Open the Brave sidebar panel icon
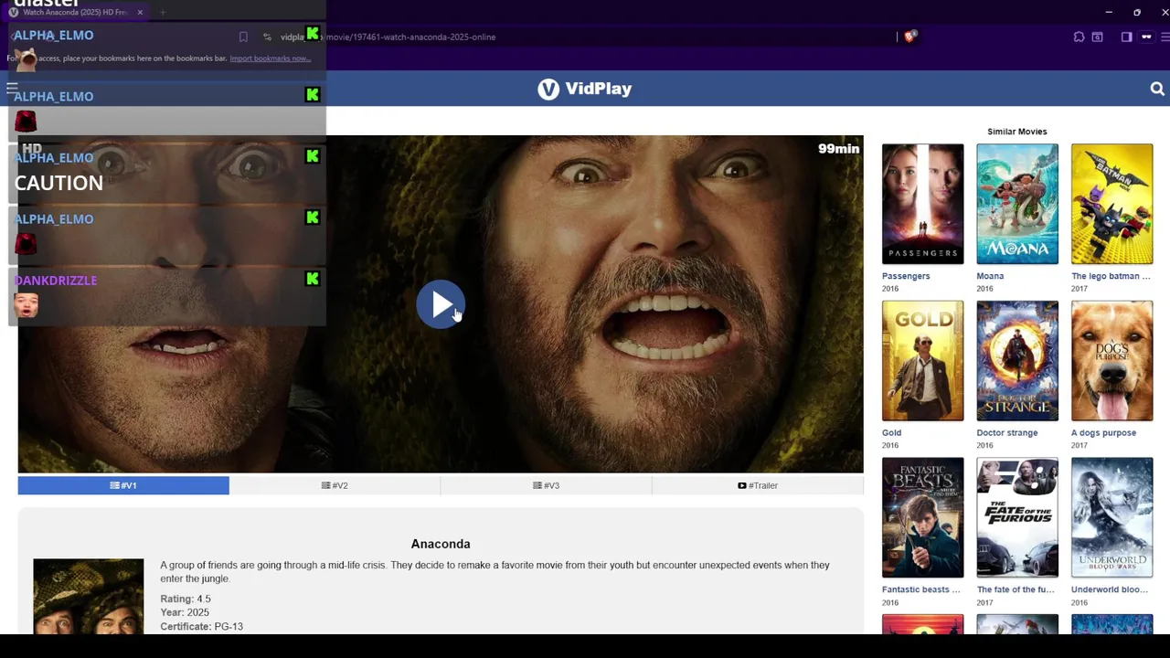The height and width of the screenshot is (658, 1170). pos(1126,37)
